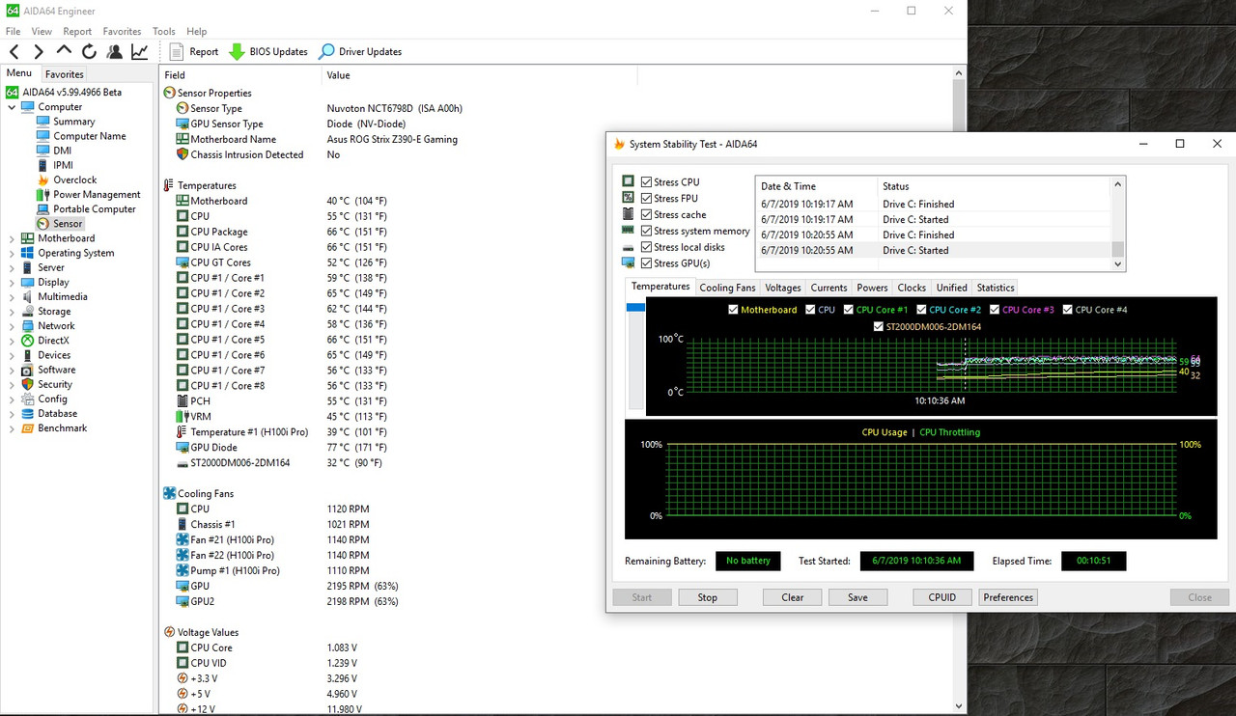This screenshot has width=1236, height=716.
Task: Click the GPU Diode row icon
Action: (183, 447)
